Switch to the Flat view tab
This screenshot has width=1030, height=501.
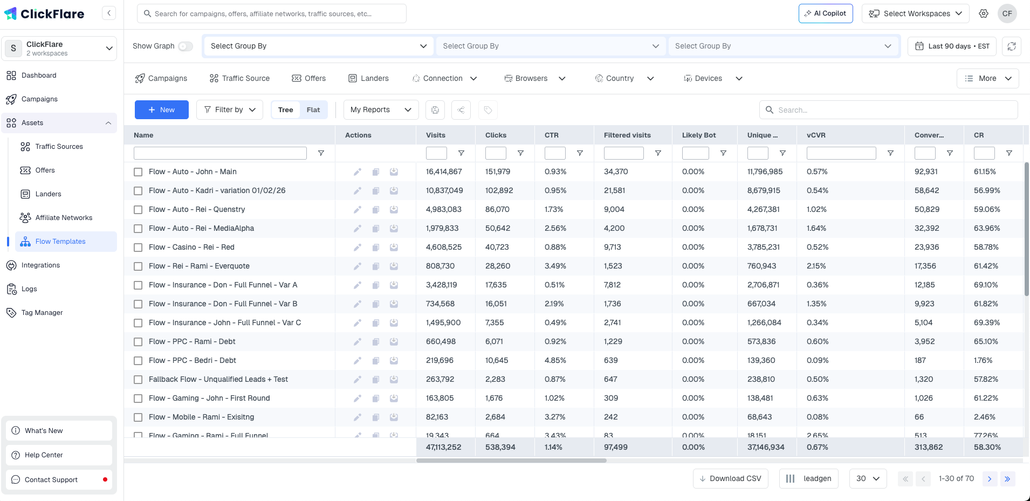[313, 110]
